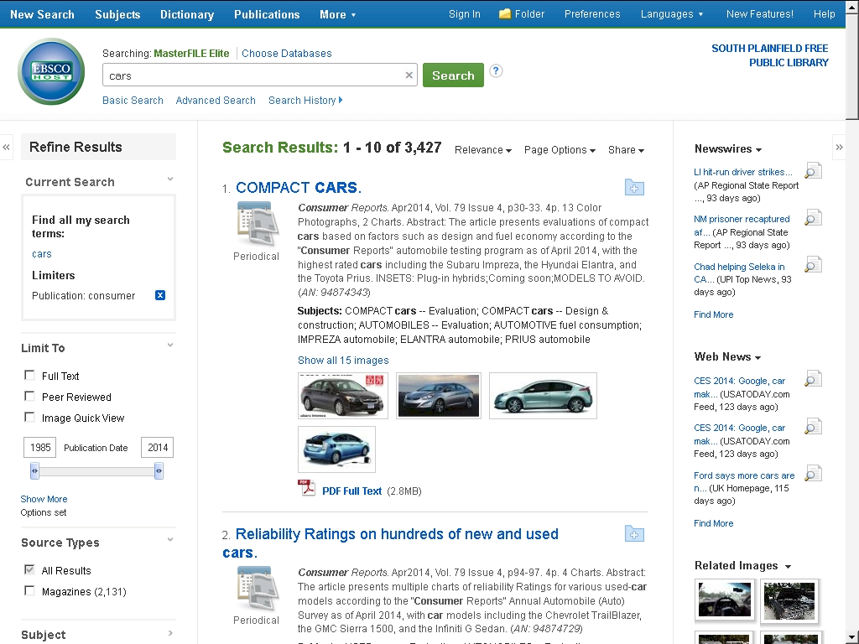Preview the 'NM prisoner recaptured' newswire

click(x=813, y=218)
